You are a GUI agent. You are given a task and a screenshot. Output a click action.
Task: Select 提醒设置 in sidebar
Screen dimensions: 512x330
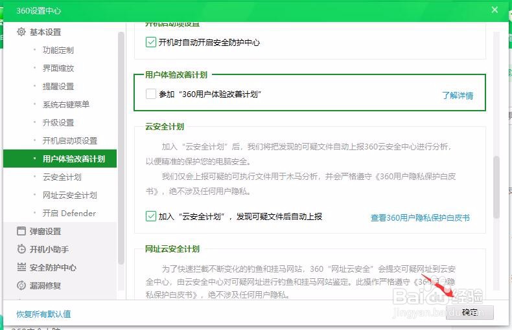click(x=60, y=87)
